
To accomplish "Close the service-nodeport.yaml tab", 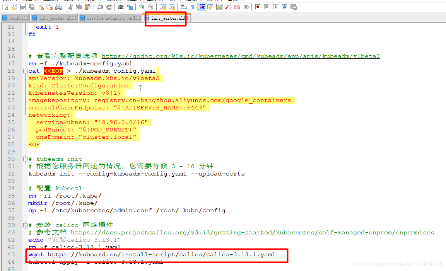I will coord(138,18).
